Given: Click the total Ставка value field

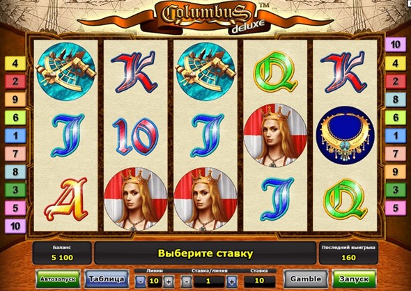Looking at the screenshot, I should (x=259, y=281).
